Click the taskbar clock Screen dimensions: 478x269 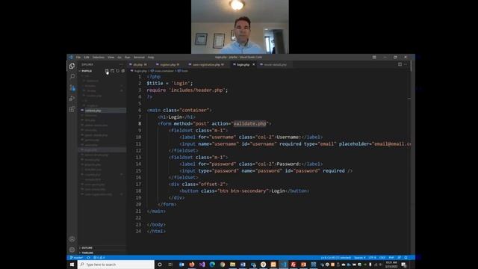[x=391, y=265]
